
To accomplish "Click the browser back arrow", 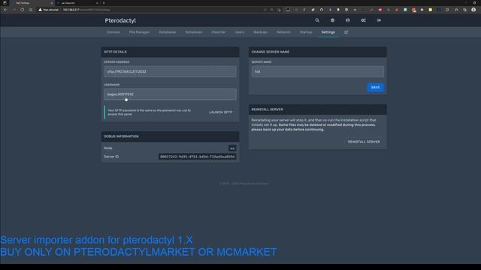I will point(5,10).
